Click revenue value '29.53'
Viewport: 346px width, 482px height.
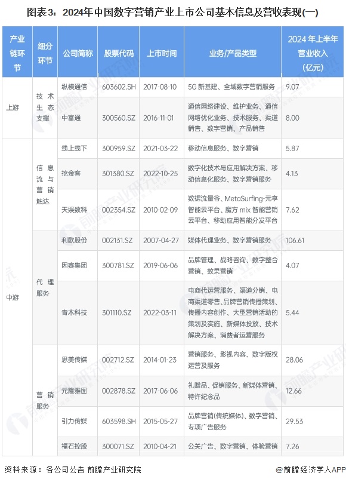(294, 421)
